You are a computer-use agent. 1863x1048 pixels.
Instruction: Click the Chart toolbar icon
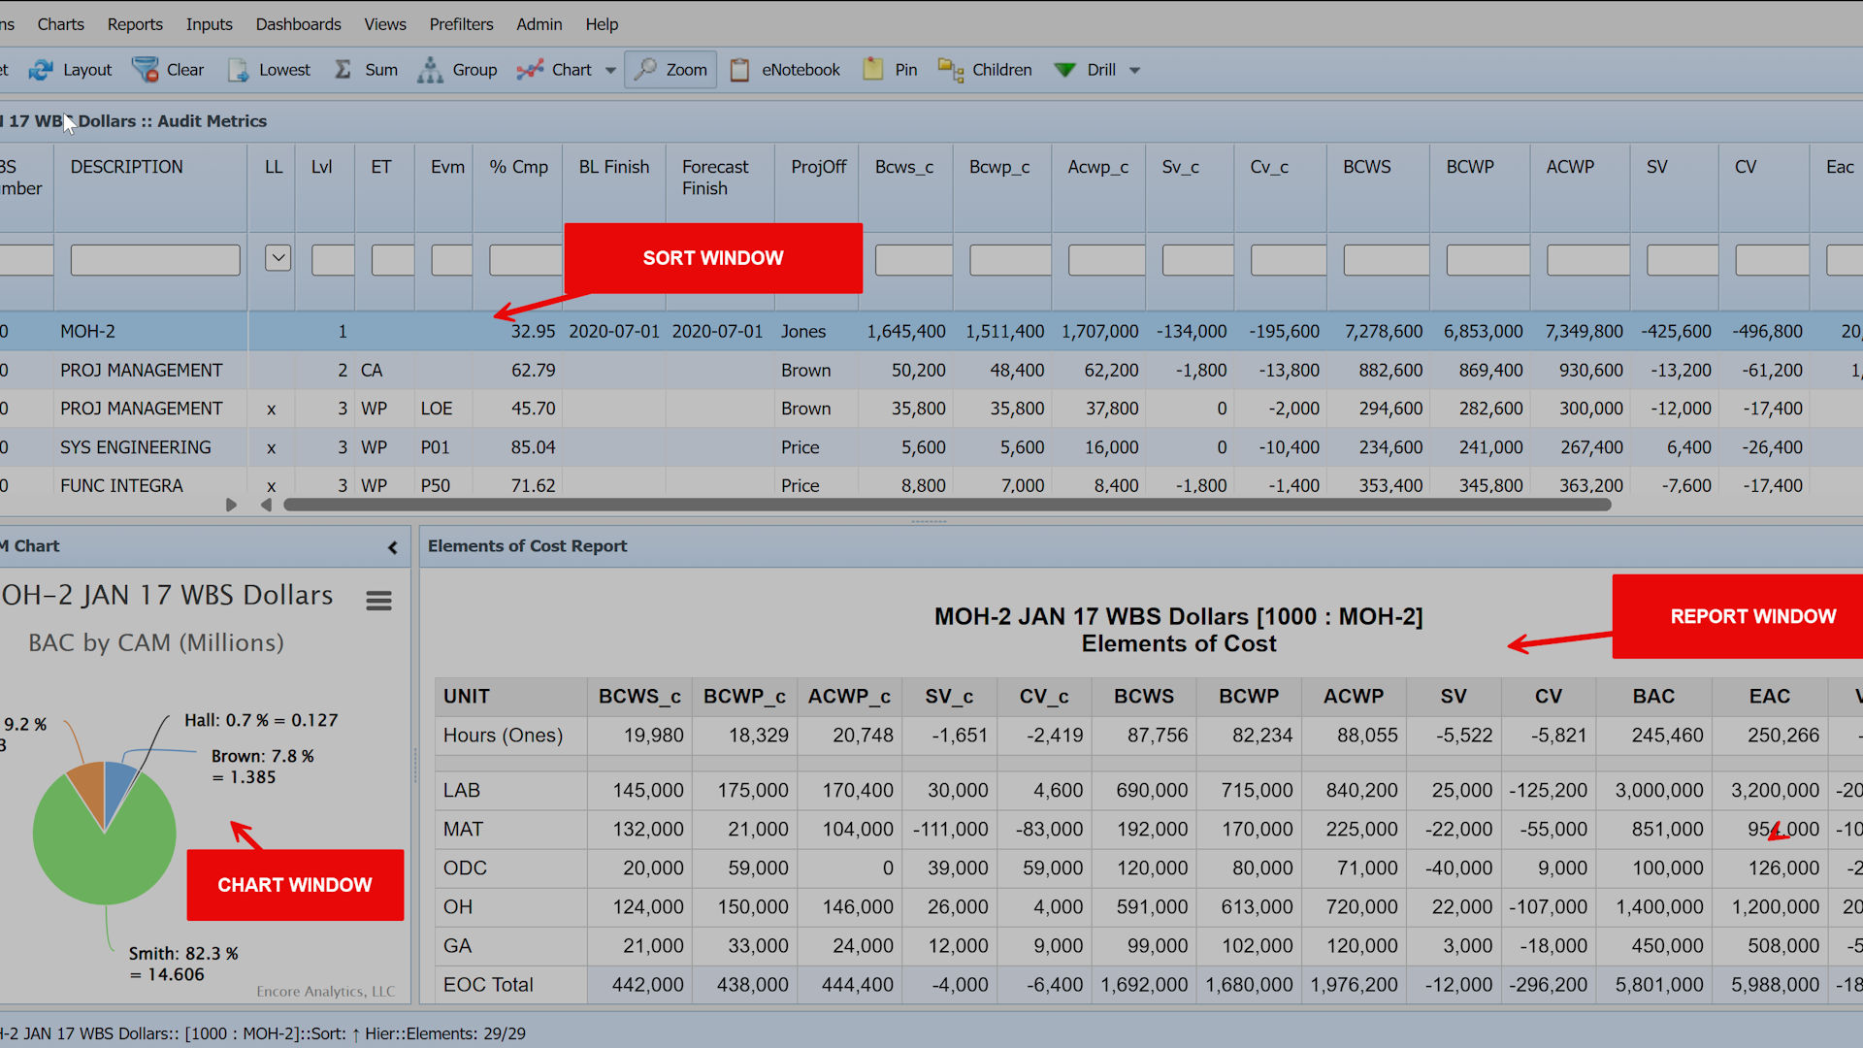pyautogui.click(x=530, y=70)
